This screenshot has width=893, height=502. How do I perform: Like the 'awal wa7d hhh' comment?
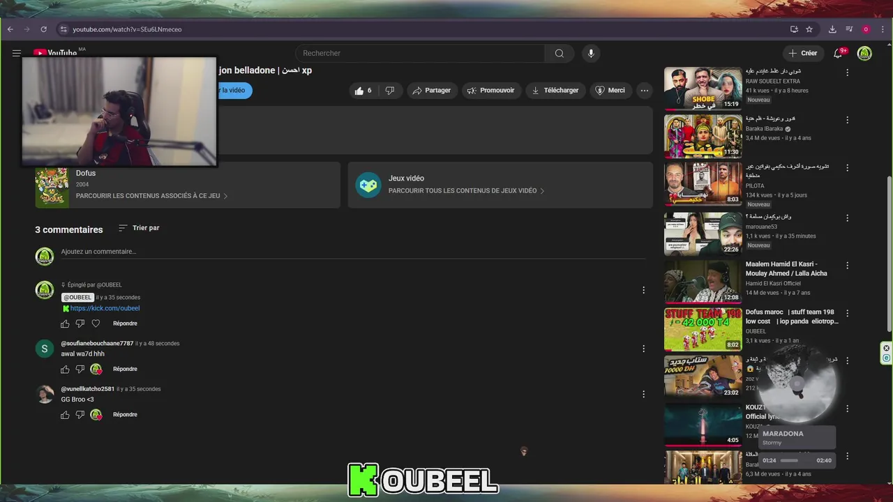click(x=65, y=369)
